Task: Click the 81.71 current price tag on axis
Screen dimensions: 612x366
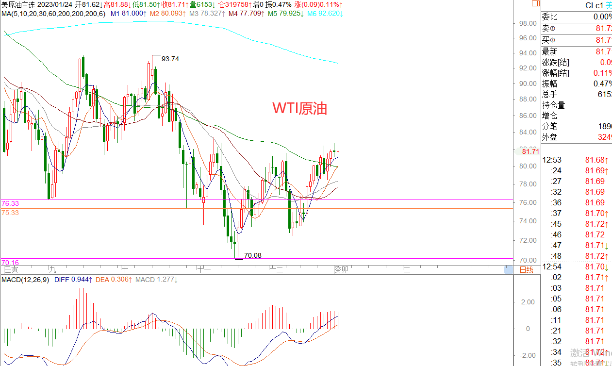Action: point(530,151)
